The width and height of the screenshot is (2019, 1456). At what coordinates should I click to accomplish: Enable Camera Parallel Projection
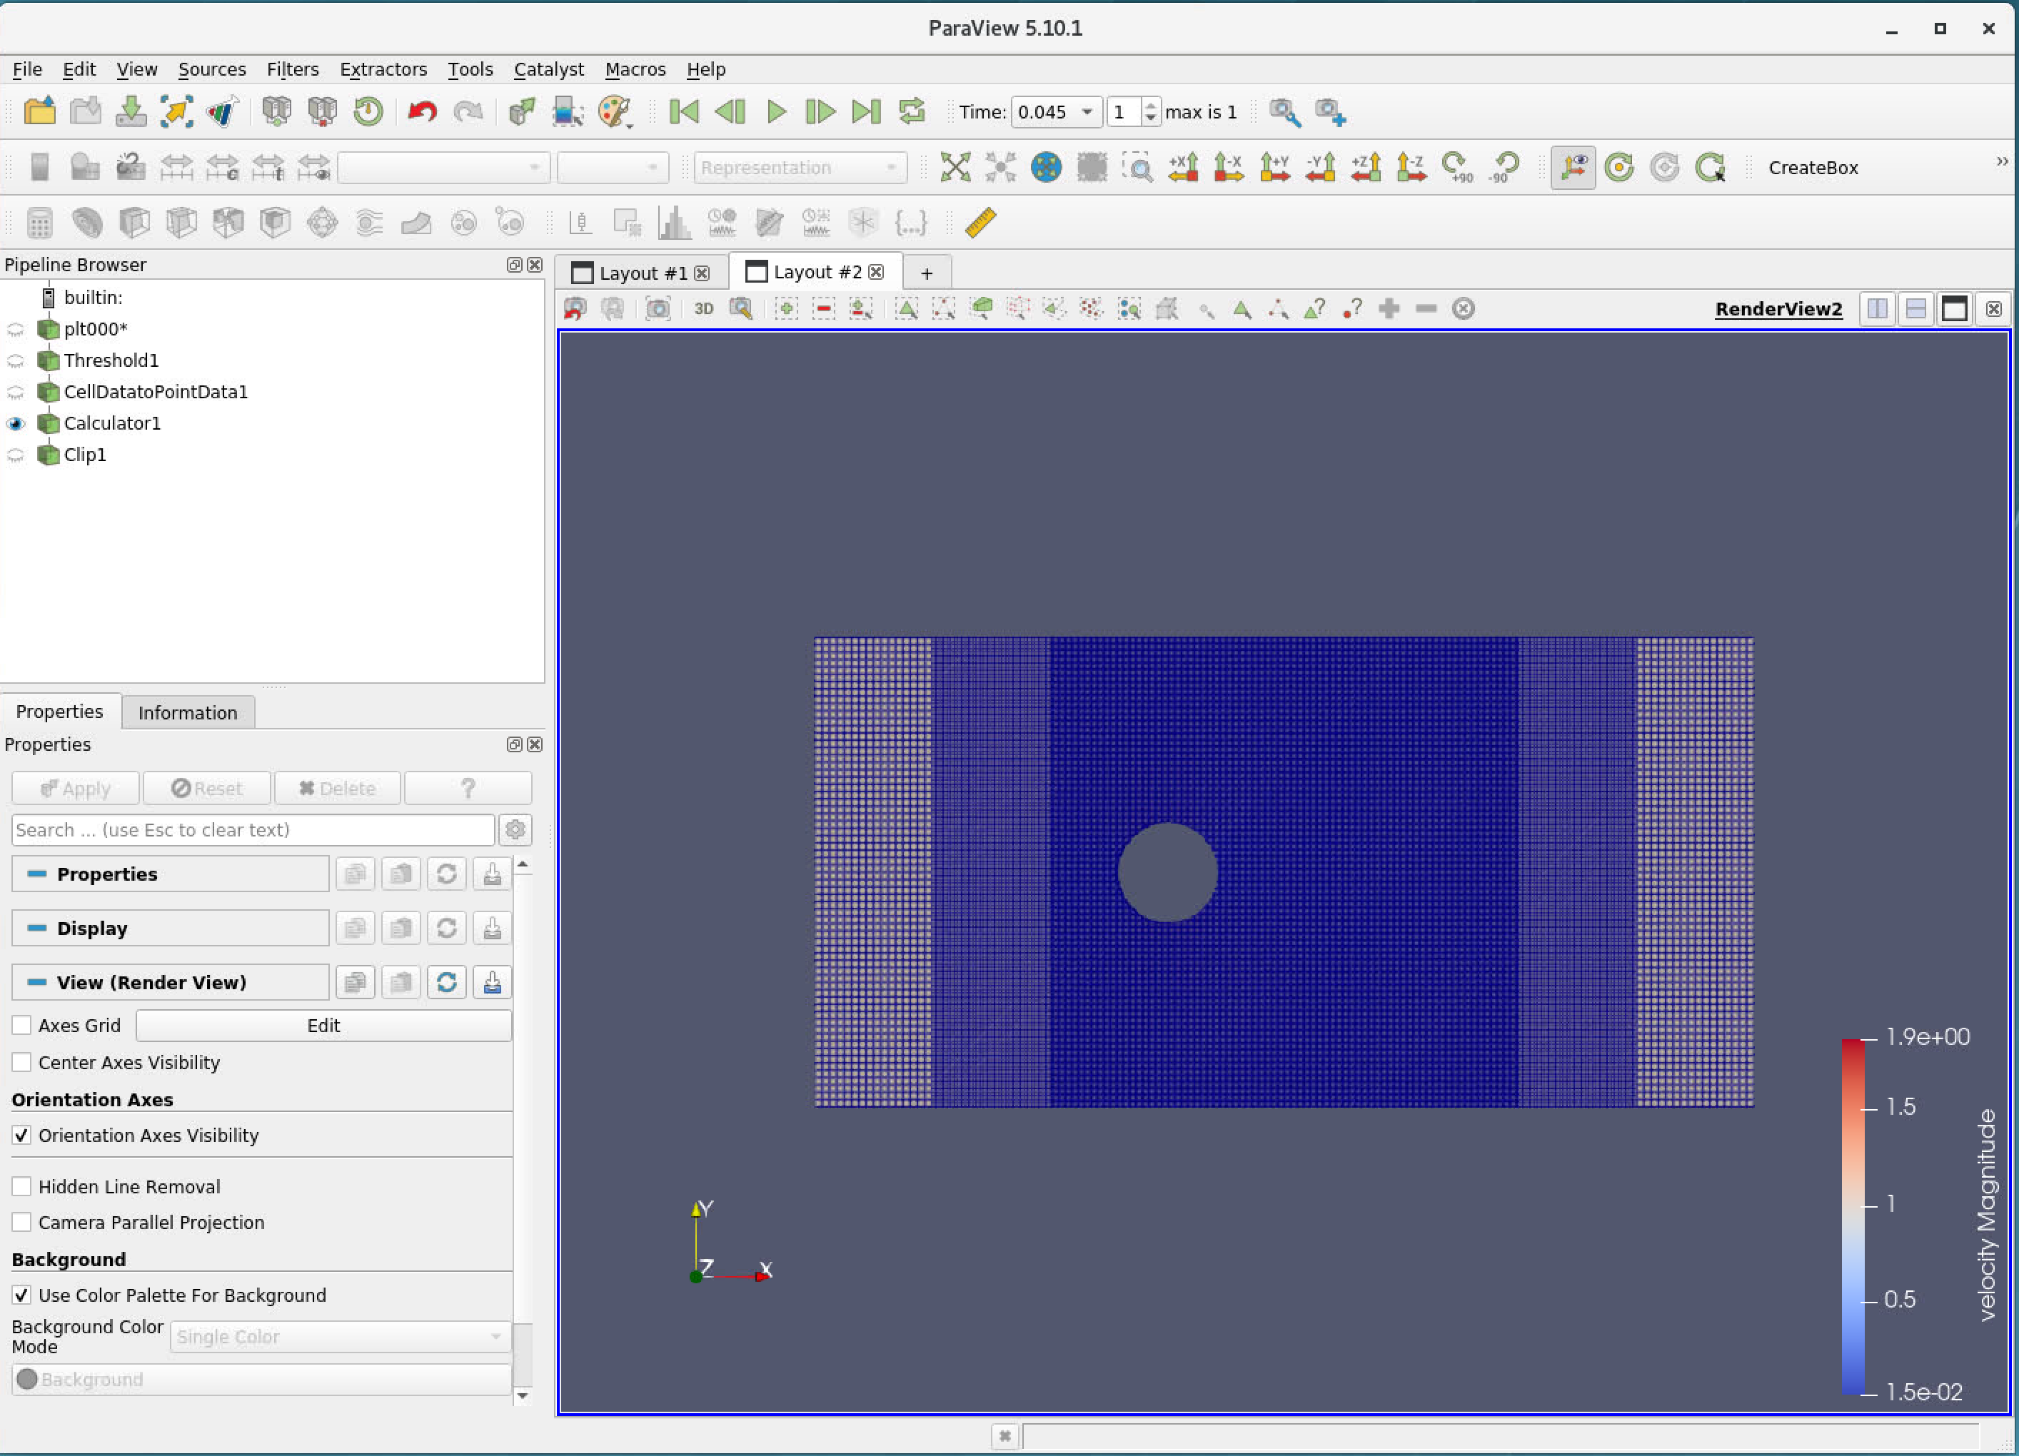click(22, 1222)
